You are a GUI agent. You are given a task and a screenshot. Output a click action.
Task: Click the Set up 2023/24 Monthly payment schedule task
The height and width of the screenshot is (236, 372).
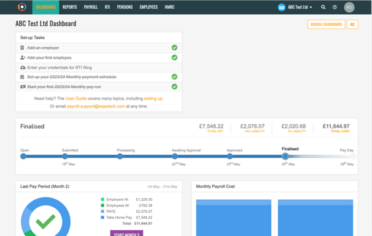tap(99, 77)
